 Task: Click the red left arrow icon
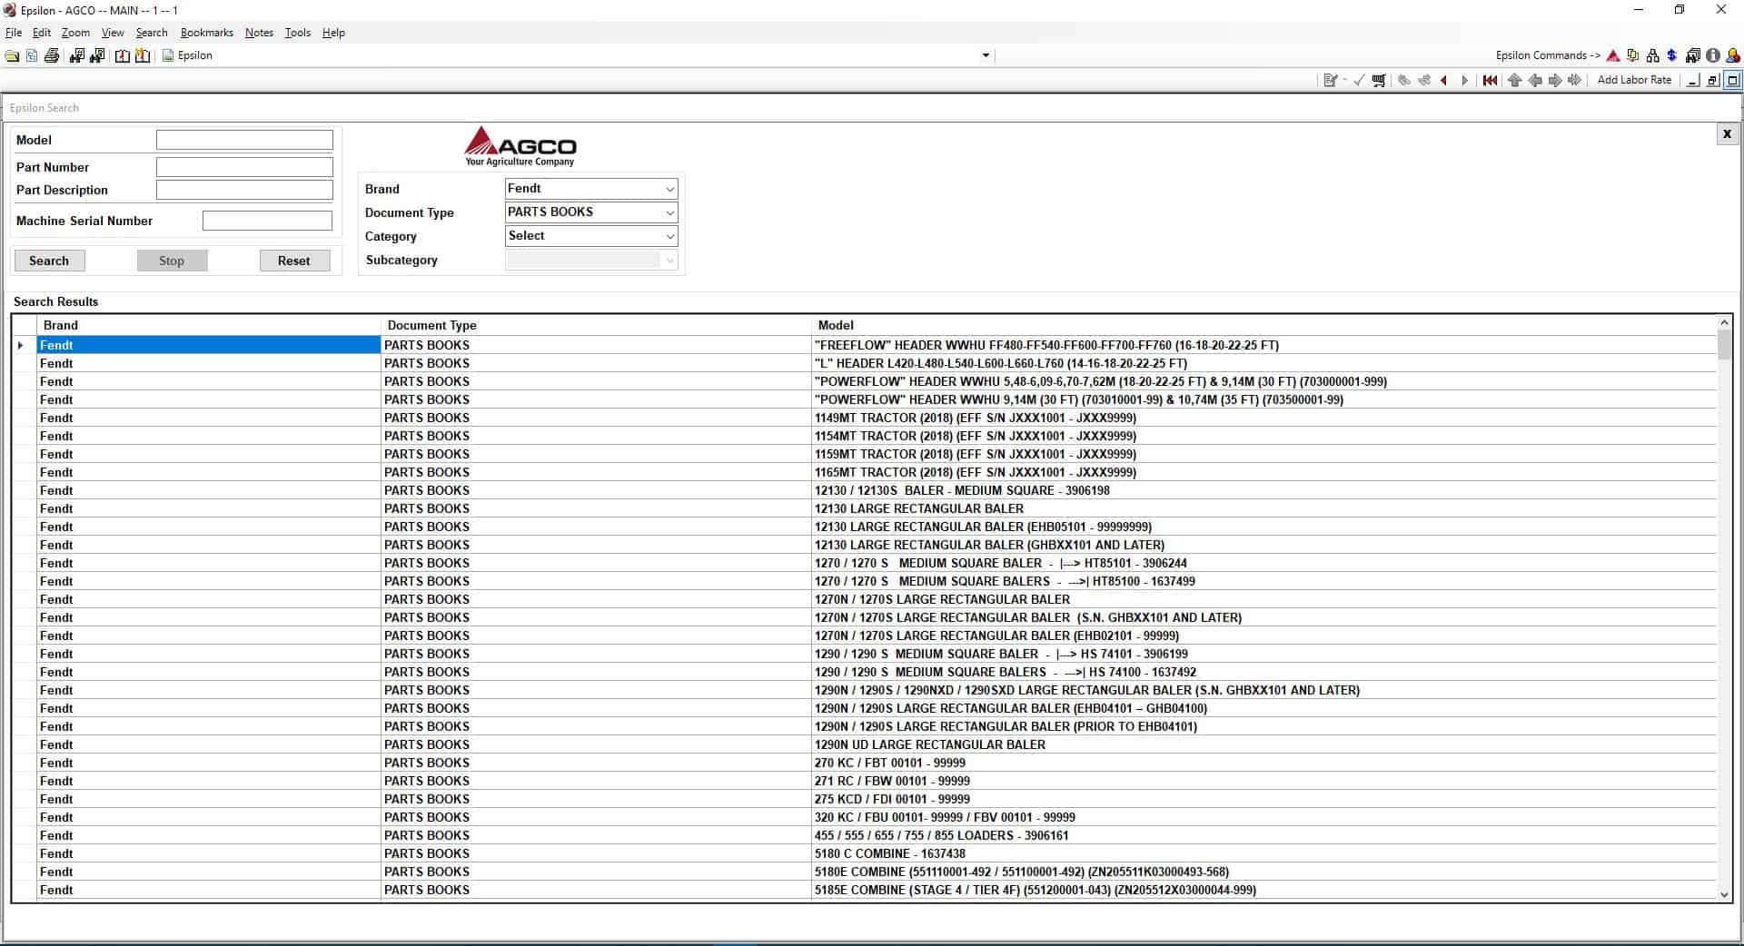(1444, 81)
